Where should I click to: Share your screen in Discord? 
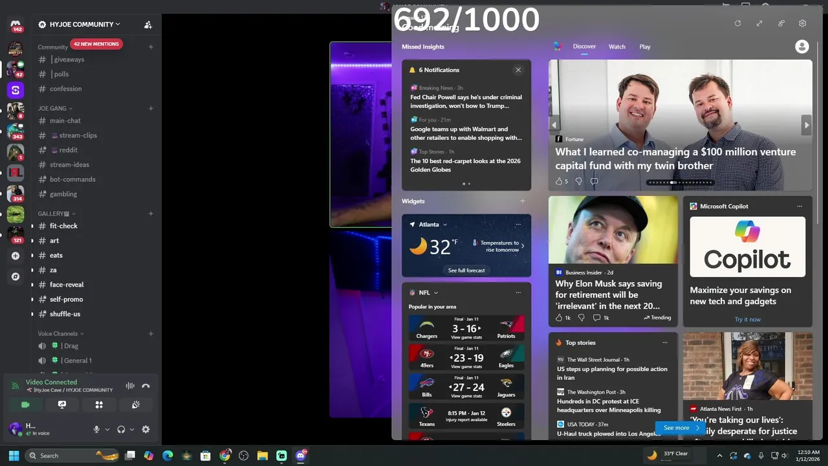pos(62,405)
